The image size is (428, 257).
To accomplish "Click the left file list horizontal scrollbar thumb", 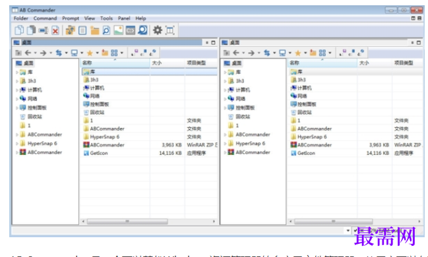I will click(127, 221).
